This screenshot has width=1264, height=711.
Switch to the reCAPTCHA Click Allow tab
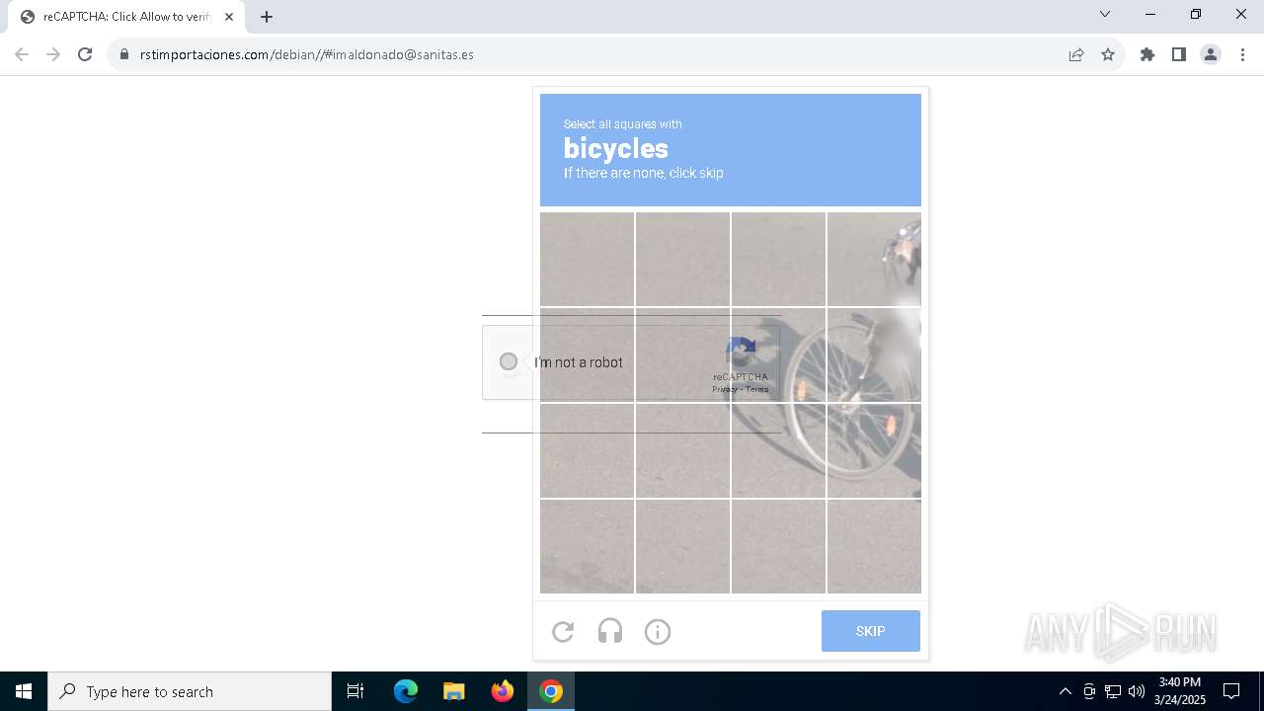[126, 17]
